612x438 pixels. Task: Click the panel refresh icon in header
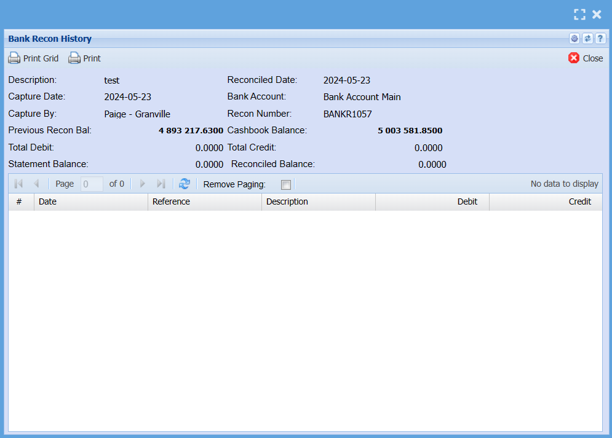pyautogui.click(x=587, y=39)
